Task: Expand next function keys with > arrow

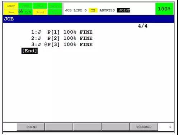Action: click(x=170, y=127)
